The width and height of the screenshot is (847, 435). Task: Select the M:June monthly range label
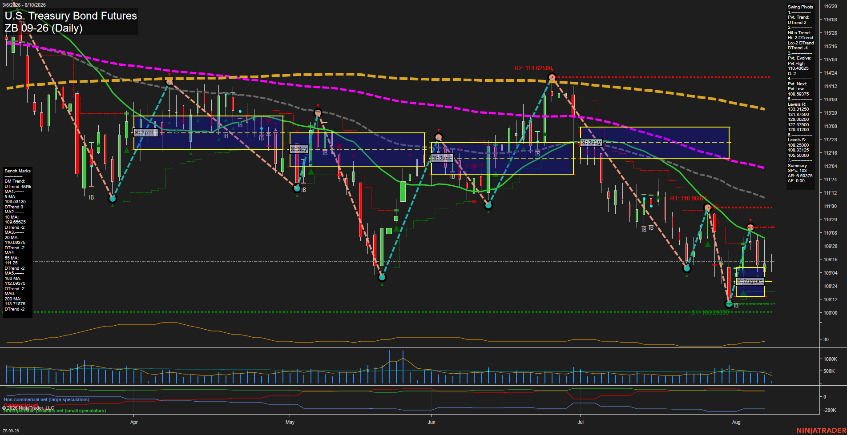[x=442, y=158]
